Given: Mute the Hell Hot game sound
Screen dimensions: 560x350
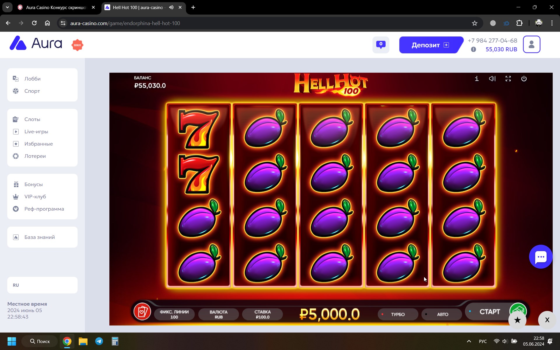Looking at the screenshot, I should [x=492, y=79].
